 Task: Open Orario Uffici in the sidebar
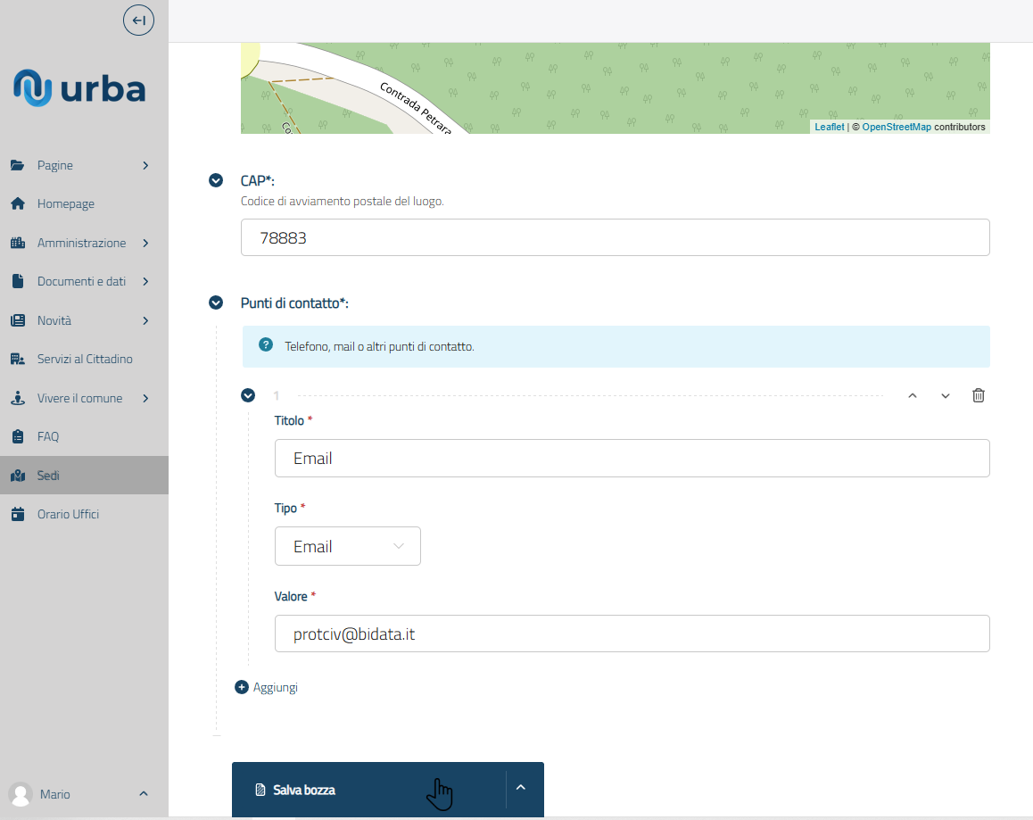pos(68,514)
